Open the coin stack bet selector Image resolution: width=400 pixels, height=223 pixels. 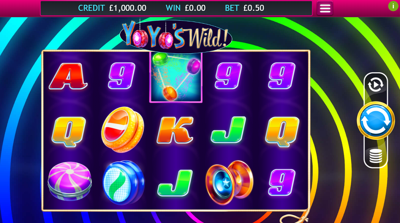point(376,156)
